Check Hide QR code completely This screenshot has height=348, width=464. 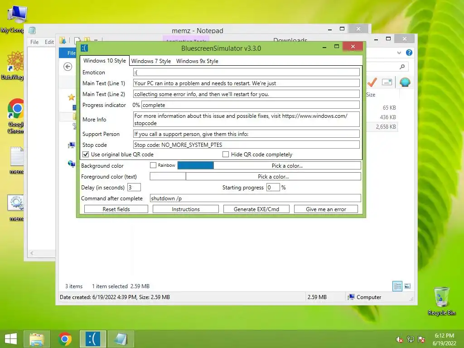[x=226, y=154]
